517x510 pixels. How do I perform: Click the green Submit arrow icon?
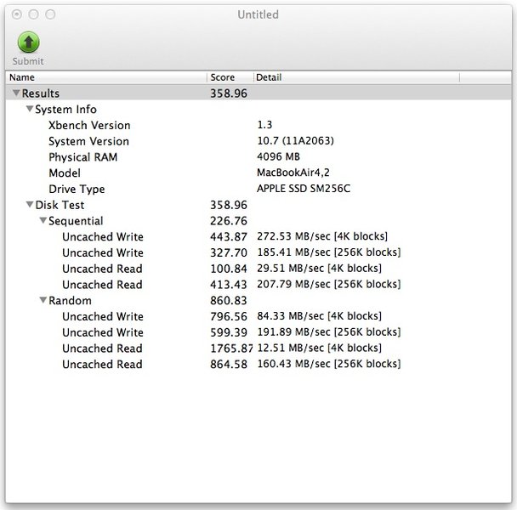(x=28, y=42)
